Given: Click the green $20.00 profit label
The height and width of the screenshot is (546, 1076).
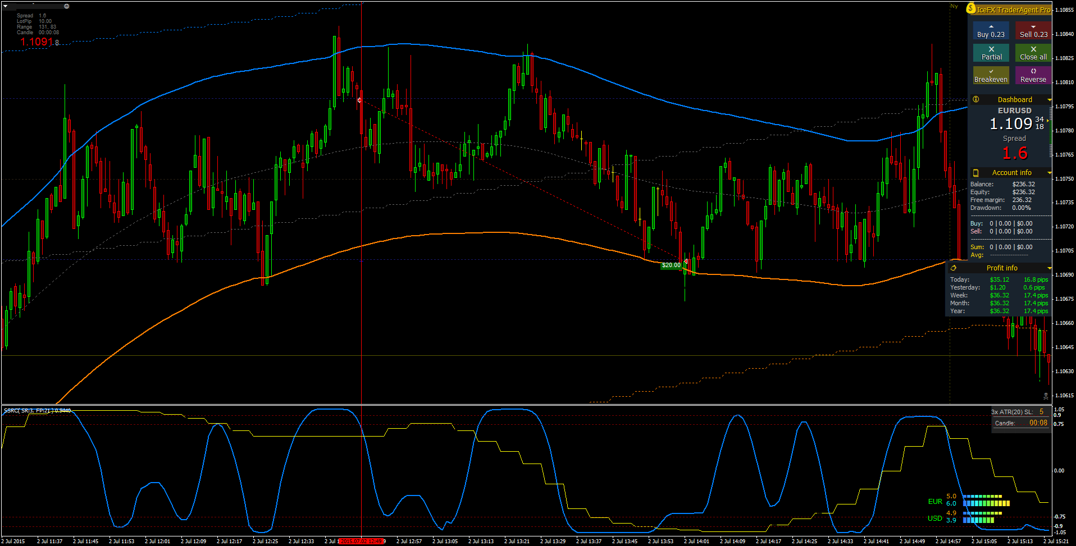Looking at the screenshot, I should pyautogui.click(x=671, y=265).
